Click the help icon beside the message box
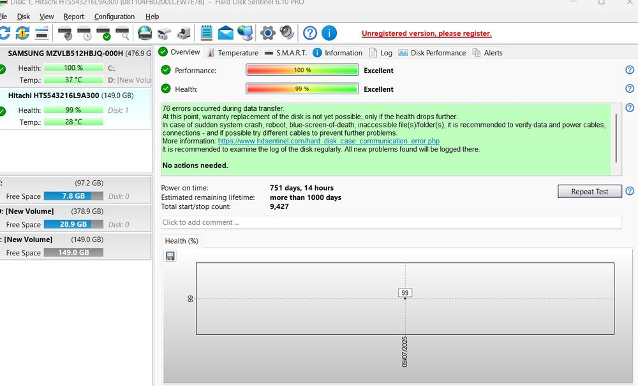Screen dimensions: 638x386 630,107
